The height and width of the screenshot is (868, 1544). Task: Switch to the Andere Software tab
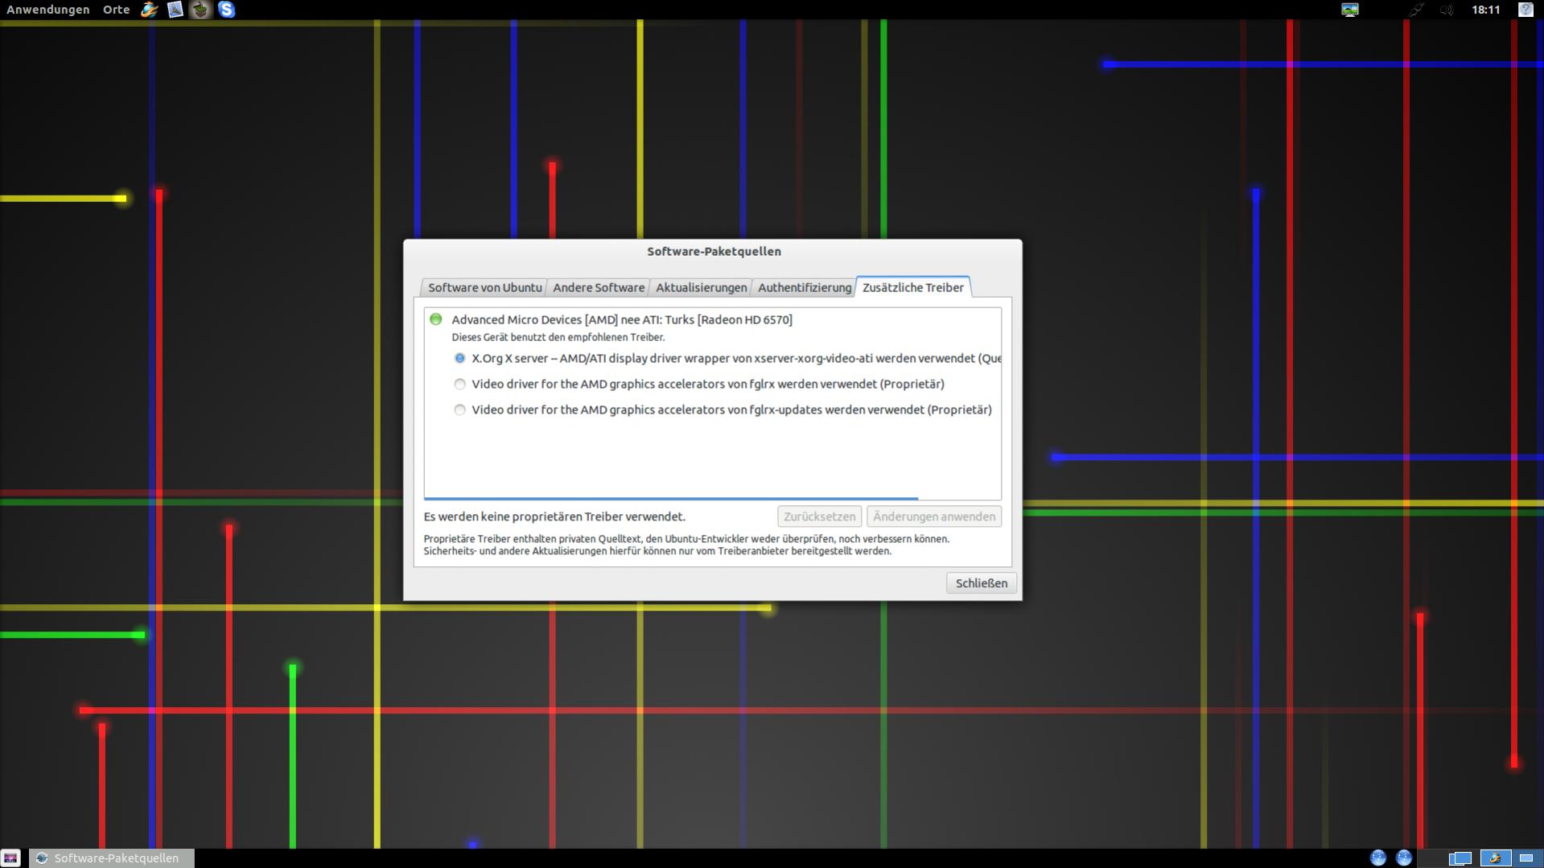(x=599, y=287)
